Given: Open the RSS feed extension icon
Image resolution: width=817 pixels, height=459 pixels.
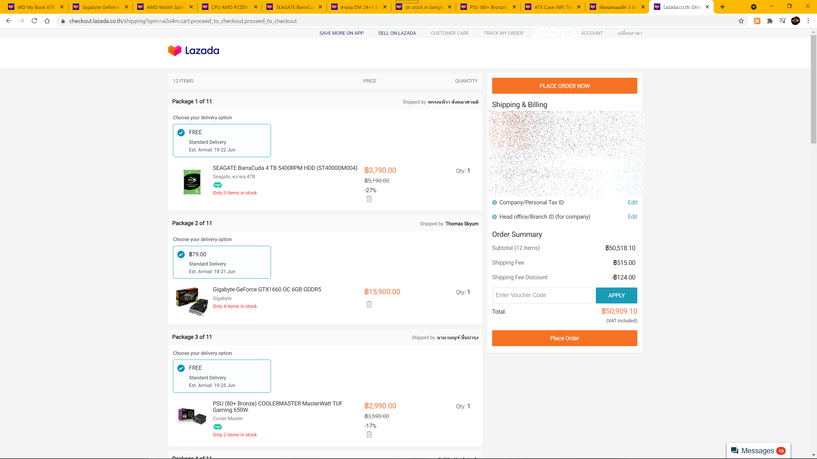Looking at the screenshot, I should [x=757, y=21].
